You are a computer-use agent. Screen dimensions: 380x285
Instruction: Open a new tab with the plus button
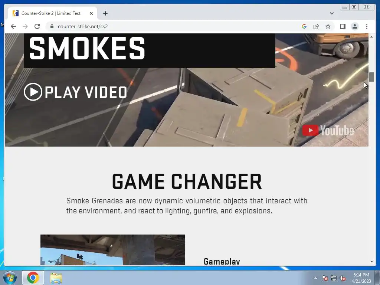[x=105, y=13]
